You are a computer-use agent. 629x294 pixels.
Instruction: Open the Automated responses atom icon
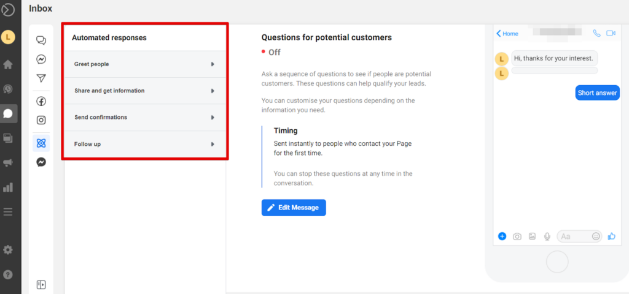click(41, 143)
